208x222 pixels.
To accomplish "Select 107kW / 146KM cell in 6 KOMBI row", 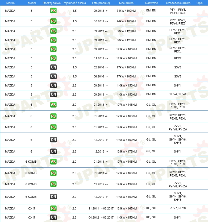I will (127, 162).
